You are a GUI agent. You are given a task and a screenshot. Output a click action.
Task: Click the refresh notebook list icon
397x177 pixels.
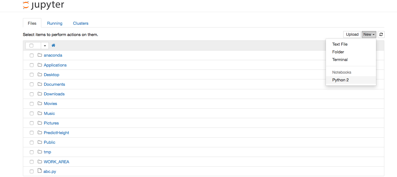coord(381,34)
